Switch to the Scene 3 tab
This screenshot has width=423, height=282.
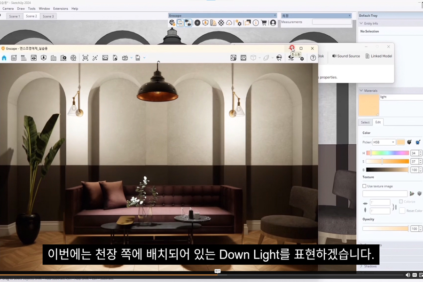[x=48, y=16]
